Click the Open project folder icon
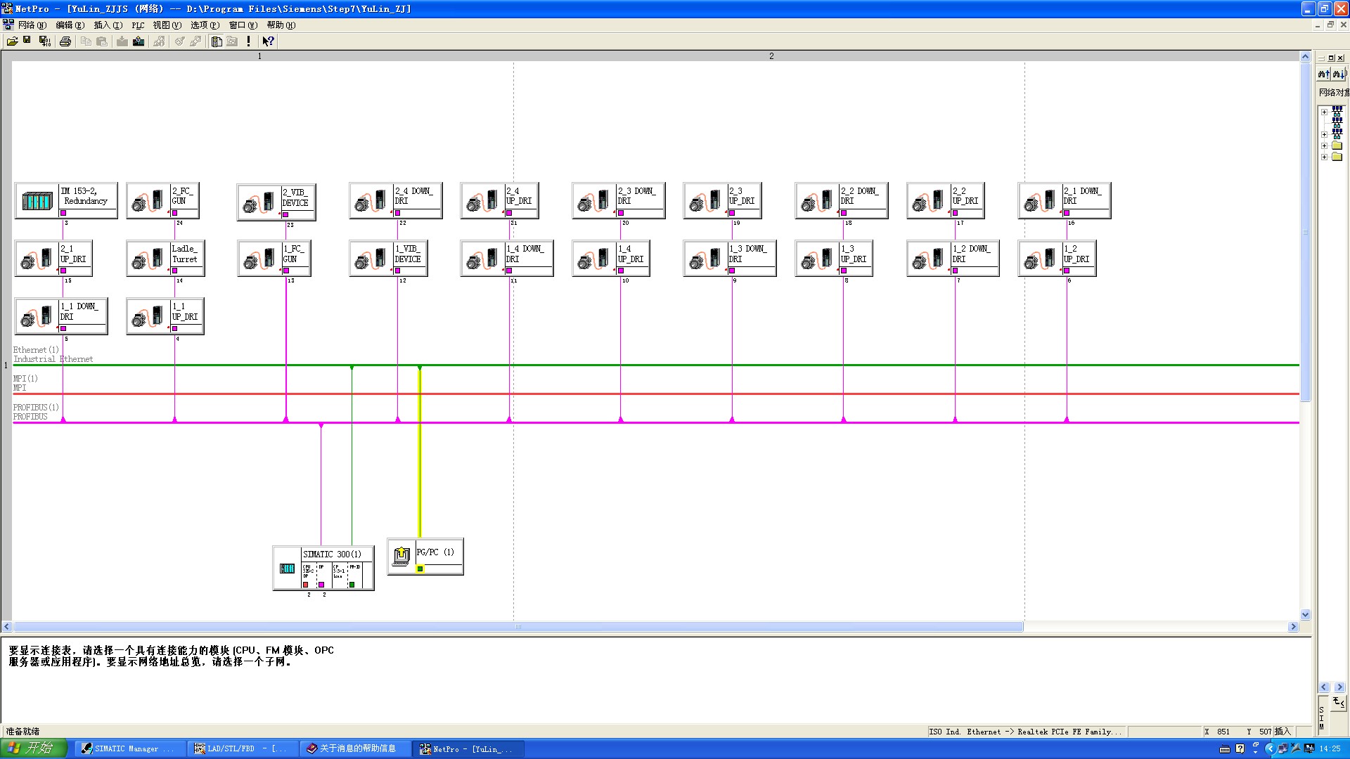The width and height of the screenshot is (1350, 759). pos(12,41)
